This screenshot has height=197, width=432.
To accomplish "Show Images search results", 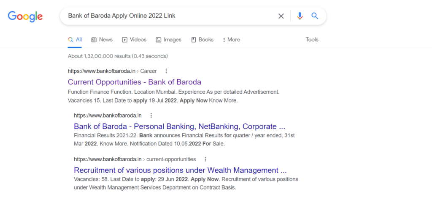I will [168, 39].
